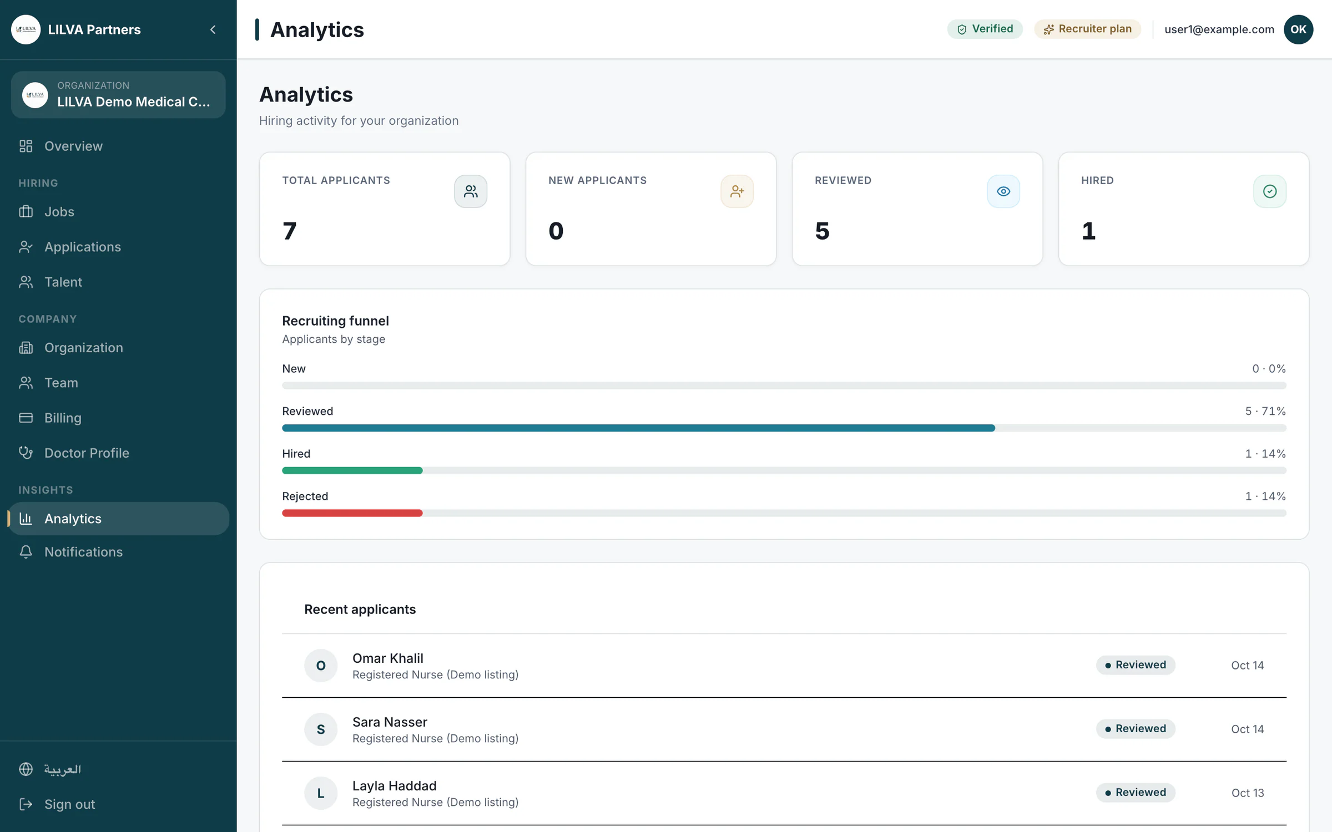1332x832 pixels.
Task: Click the Total Applicants card value 7
Action: 289,231
